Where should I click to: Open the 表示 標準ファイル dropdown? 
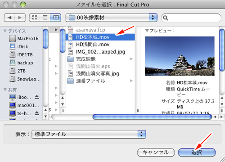point(89,134)
